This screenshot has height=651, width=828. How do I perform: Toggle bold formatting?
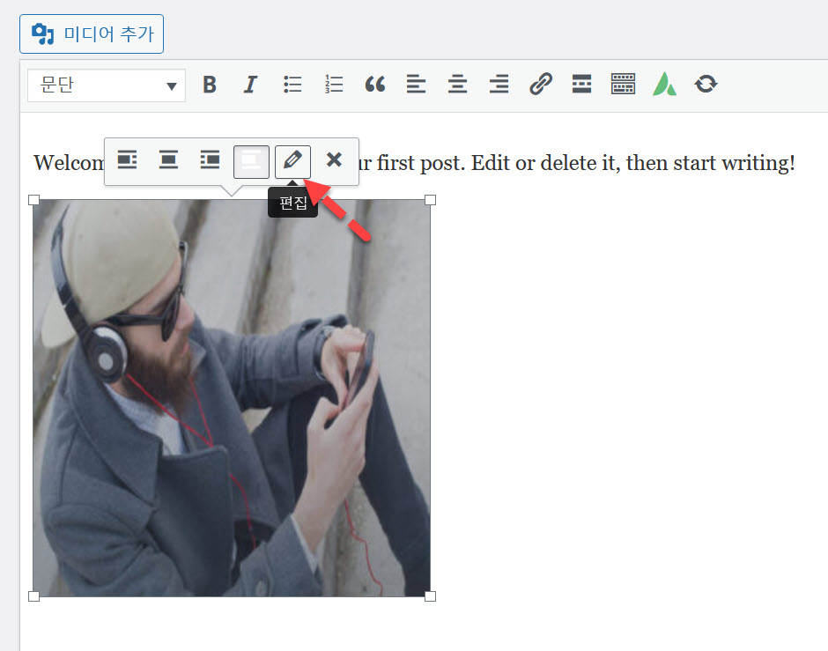[x=210, y=85]
